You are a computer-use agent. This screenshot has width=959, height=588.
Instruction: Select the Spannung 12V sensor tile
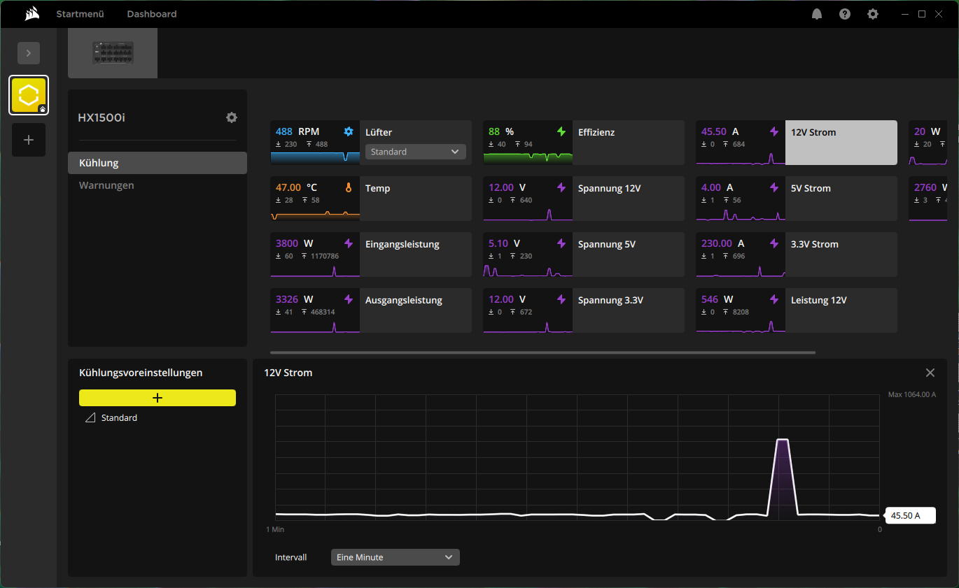(584, 199)
